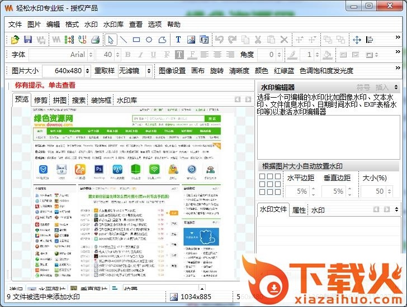Check the top-left watermark placement box
This screenshot has height=307, width=407.
point(262,176)
